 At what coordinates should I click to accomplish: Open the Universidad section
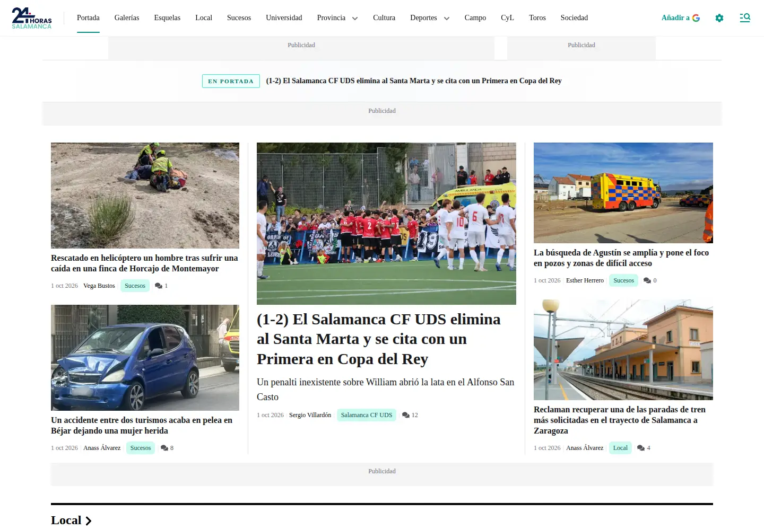click(284, 18)
